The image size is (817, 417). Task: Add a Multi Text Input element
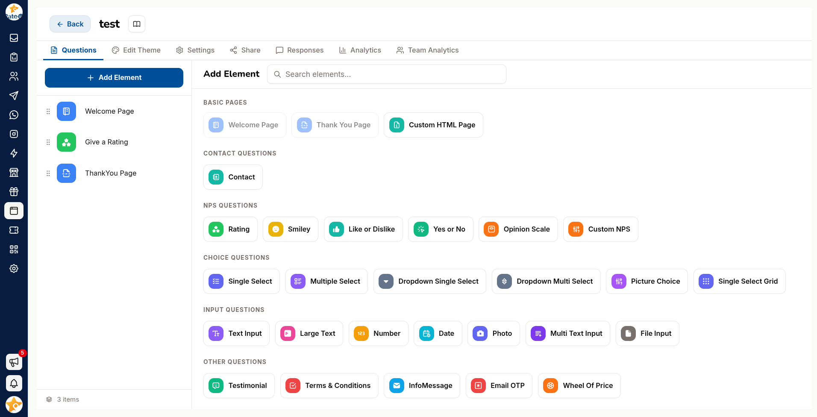568,334
